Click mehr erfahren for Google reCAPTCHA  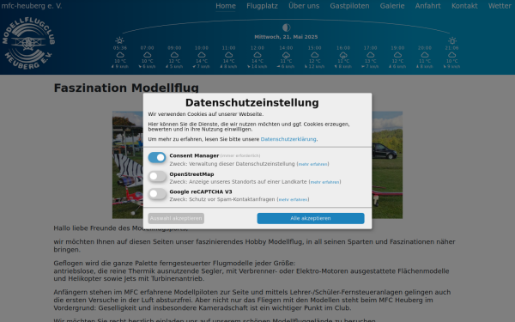pyautogui.click(x=293, y=199)
